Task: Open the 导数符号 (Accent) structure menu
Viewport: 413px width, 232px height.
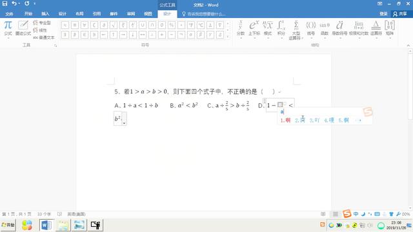Action: [339, 30]
